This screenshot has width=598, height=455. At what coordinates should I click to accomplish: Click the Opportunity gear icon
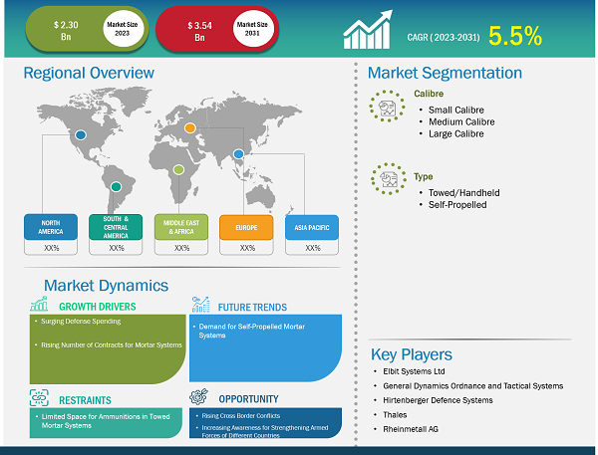199,396
